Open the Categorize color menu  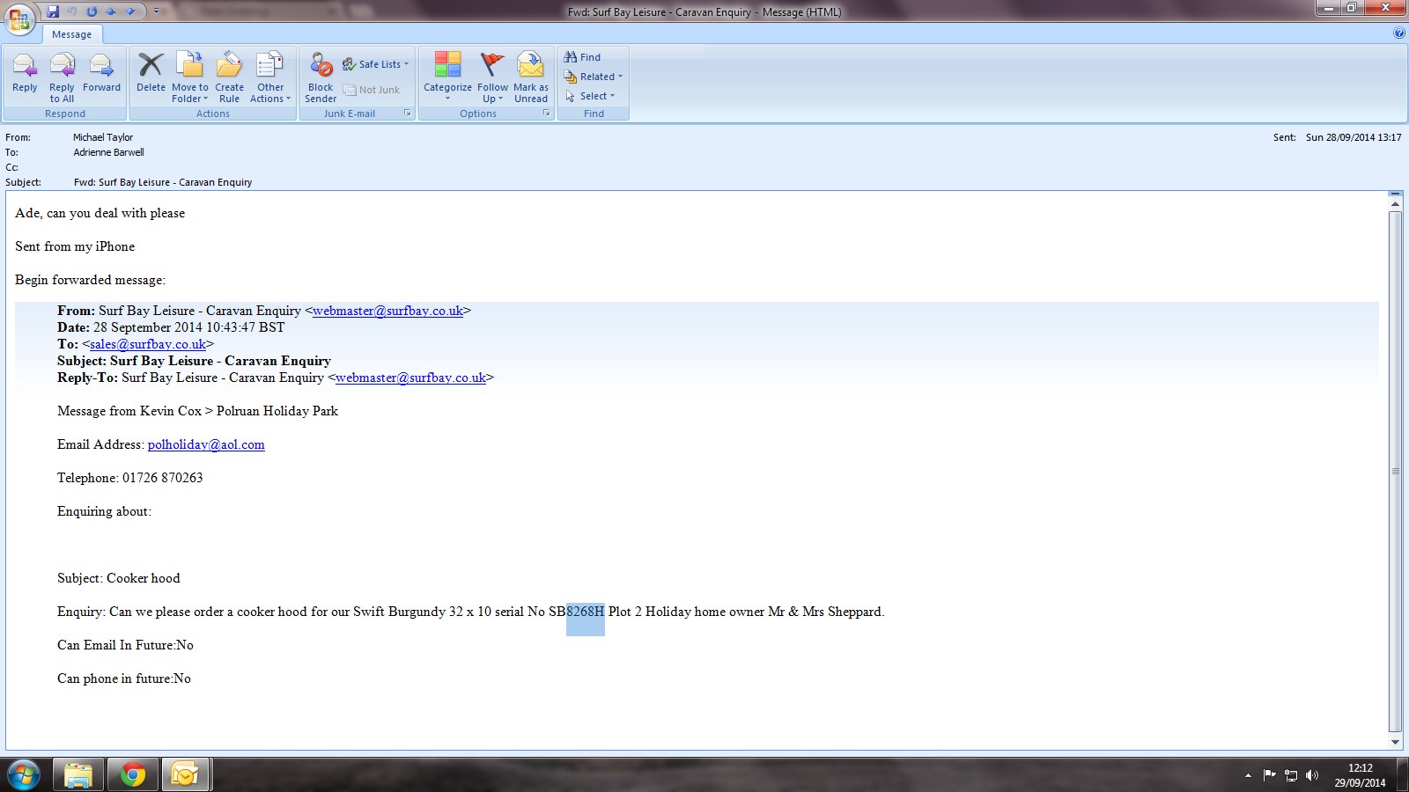447,76
